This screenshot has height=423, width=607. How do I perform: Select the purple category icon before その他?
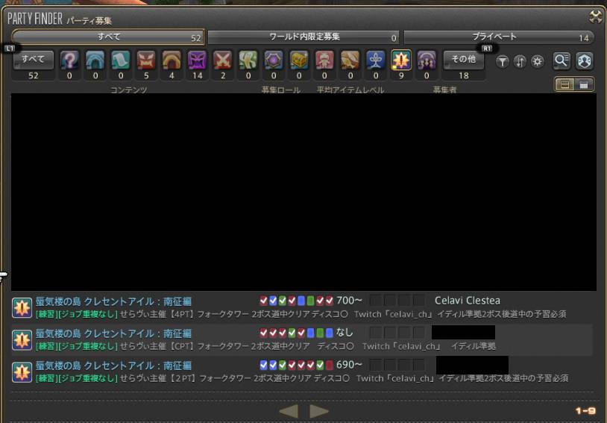point(427,60)
